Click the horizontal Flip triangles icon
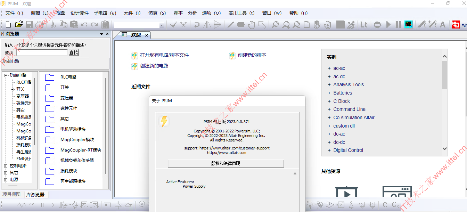Viewport: 467px width, 212px height. click(x=207, y=25)
